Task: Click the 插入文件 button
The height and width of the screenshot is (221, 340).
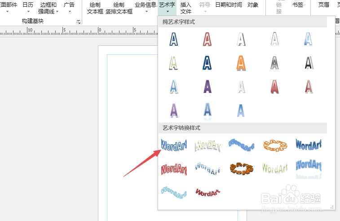Action: coord(186,8)
